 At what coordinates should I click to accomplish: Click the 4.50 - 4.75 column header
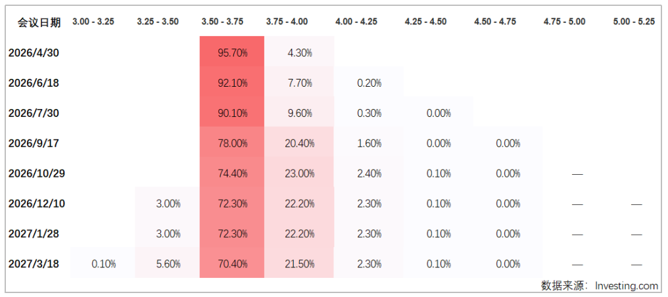(x=495, y=22)
